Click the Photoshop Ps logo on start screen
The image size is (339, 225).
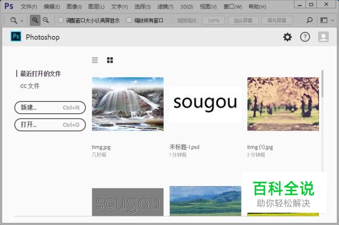pos(16,36)
